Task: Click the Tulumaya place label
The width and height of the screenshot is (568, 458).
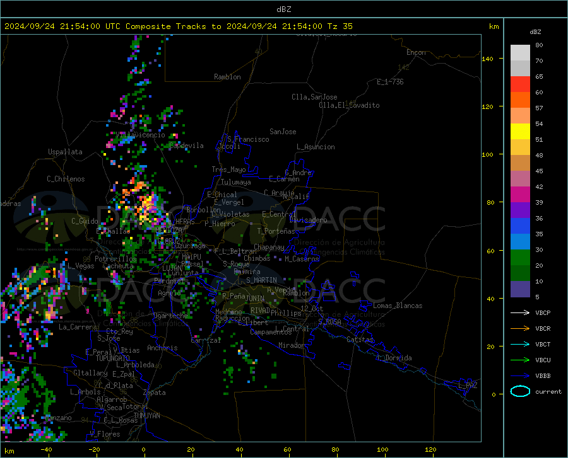Action: click(x=236, y=182)
